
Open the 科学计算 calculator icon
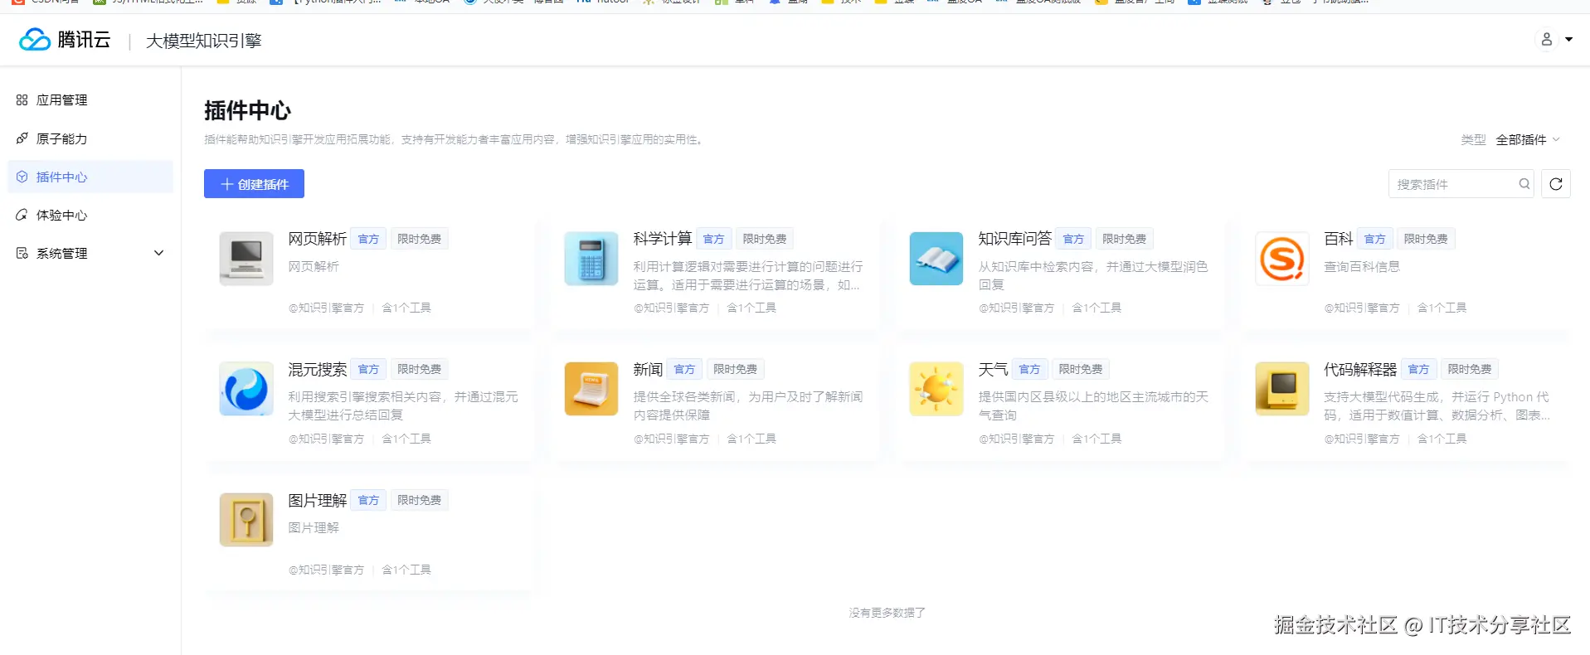pos(591,259)
